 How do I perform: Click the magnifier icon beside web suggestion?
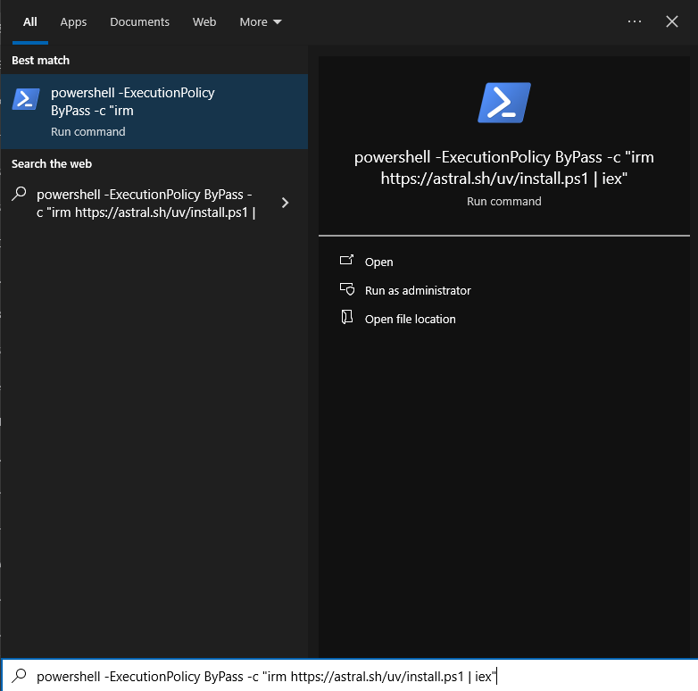point(19,194)
